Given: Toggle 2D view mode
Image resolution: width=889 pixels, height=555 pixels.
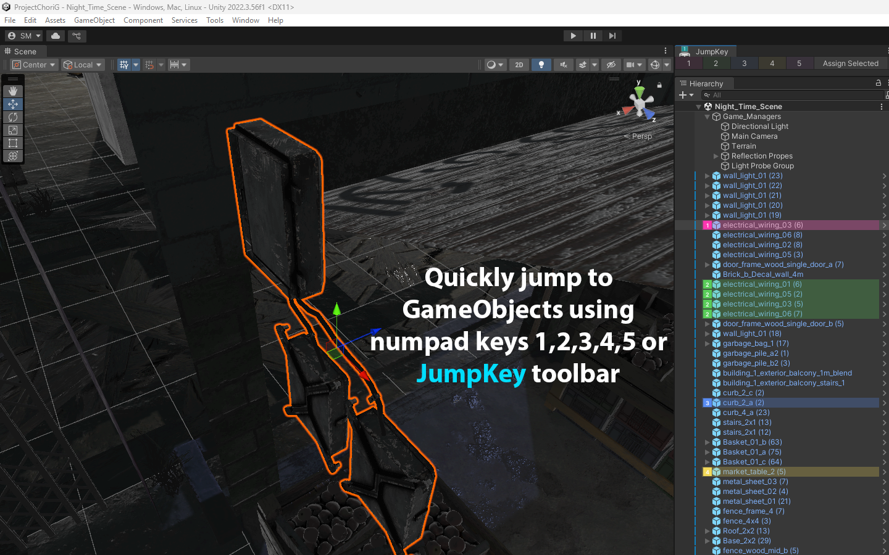Looking at the screenshot, I should coord(519,65).
